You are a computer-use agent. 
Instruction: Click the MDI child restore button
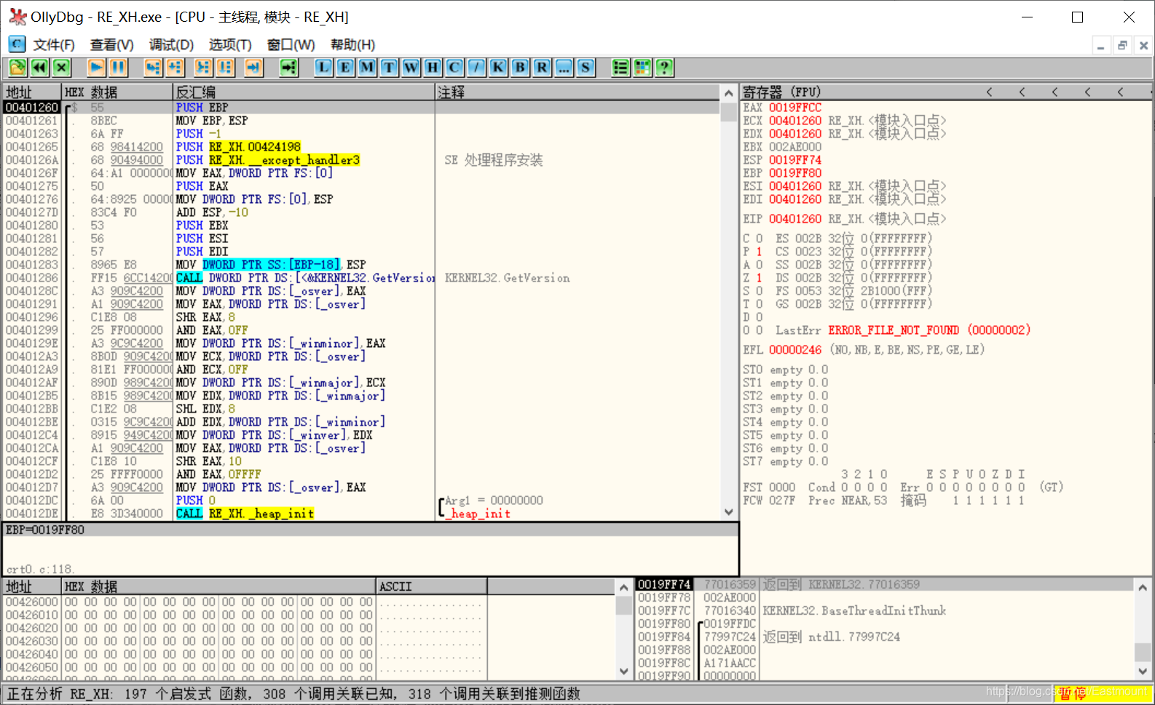click(1122, 46)
